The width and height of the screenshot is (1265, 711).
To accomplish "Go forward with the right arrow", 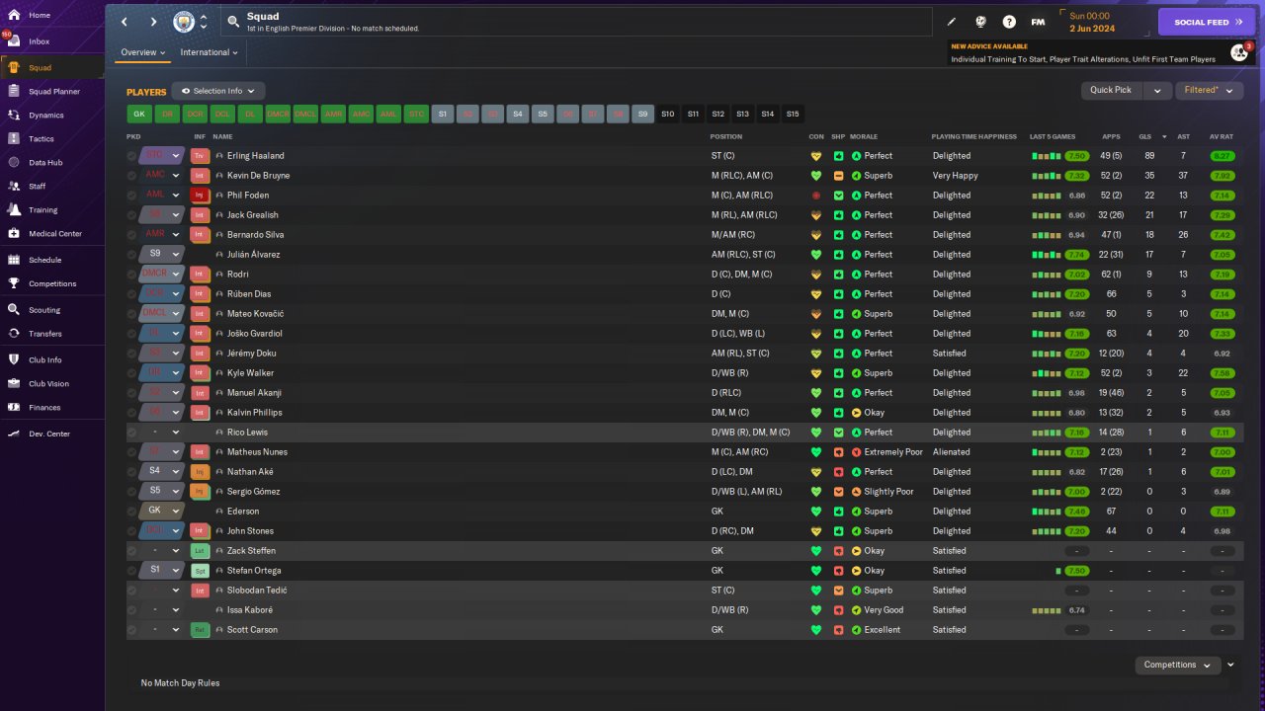I will click(153, 22).
